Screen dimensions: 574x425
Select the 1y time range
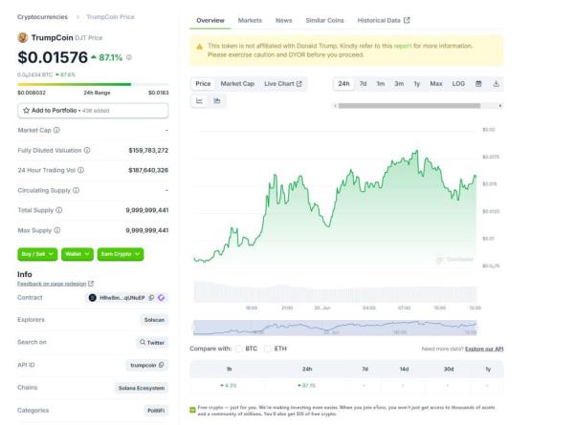[417, 84]
